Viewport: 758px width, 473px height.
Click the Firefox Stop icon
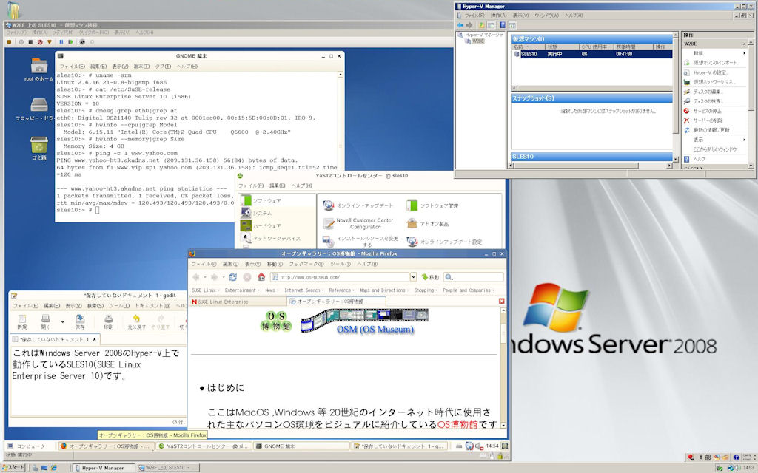tap(247, 277)
